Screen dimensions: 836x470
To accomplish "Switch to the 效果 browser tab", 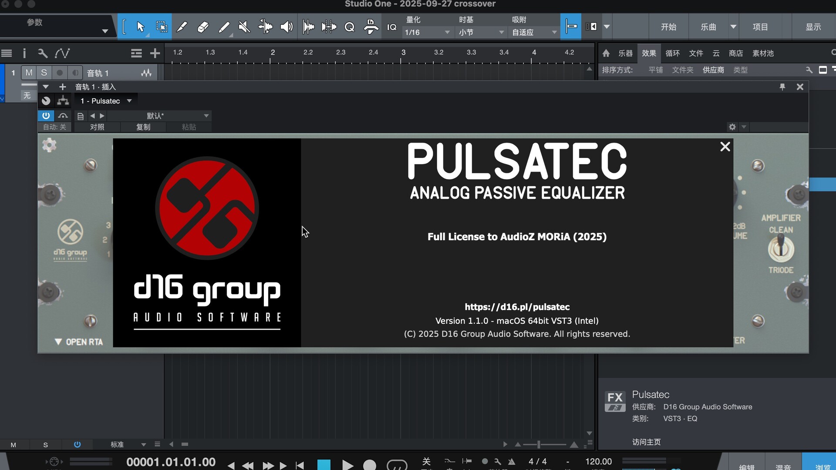I will coord(649,53).
